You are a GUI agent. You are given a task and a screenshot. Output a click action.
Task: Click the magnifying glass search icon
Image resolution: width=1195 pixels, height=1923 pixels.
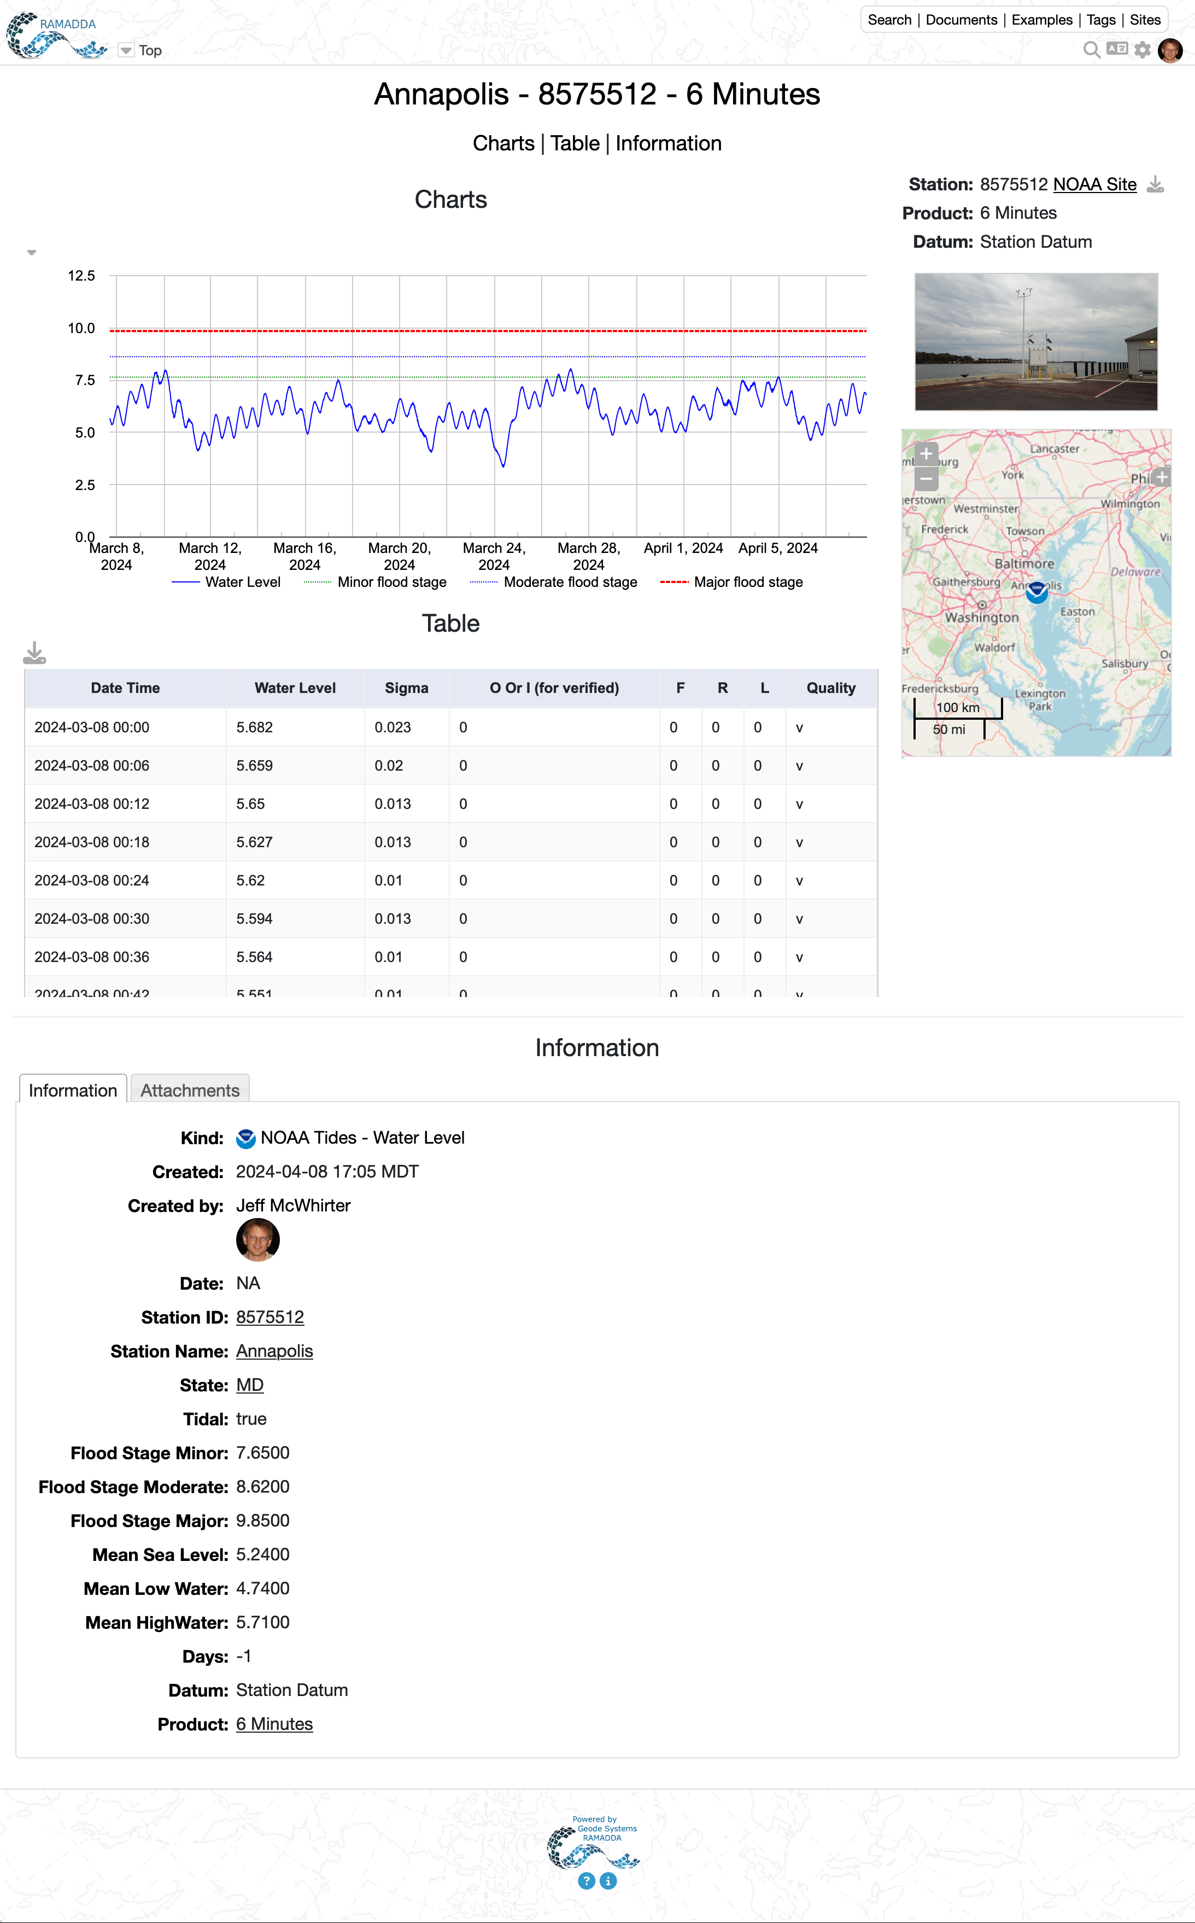click(x=1092, y=50)
